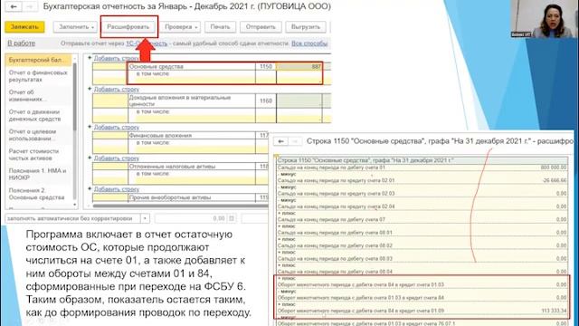579x326 pixels.
Task: Click Добавить строку above Основные средства
Action: (x=117, y=58)
